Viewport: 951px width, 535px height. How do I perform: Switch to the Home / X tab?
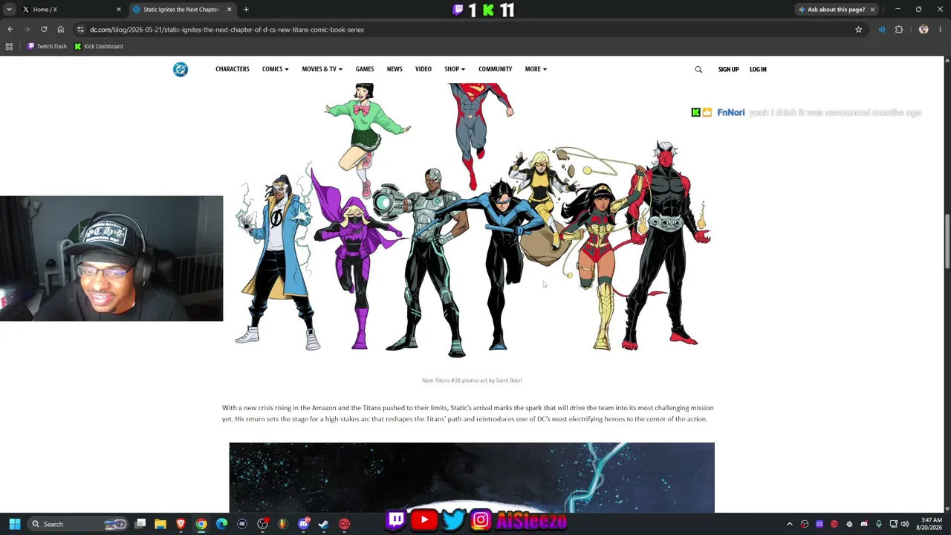(71, 10)
